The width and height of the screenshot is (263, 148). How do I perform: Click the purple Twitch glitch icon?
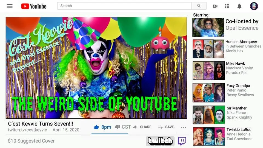(182, 141)
